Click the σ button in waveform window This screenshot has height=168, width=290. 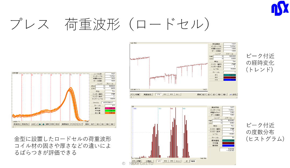(x=37, y=124)
